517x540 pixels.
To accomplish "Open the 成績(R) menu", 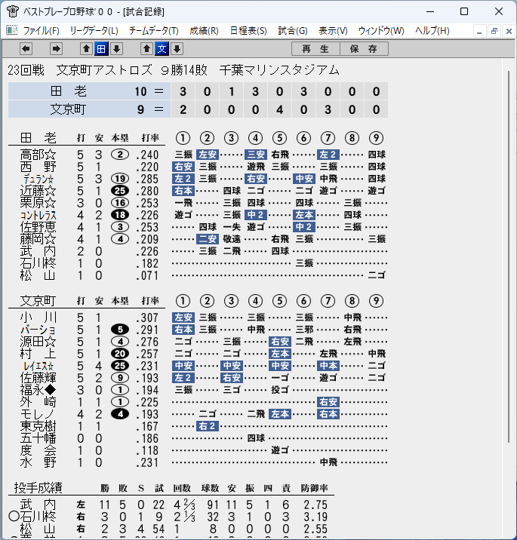I will tap(204, 31).
